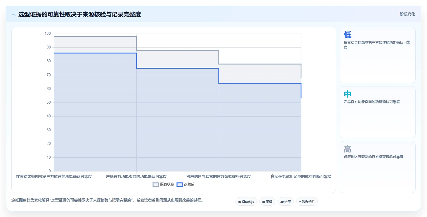Click the gray 原有状态 legend swatch
This screenshot has width=427, height=217.
point(156,185)
